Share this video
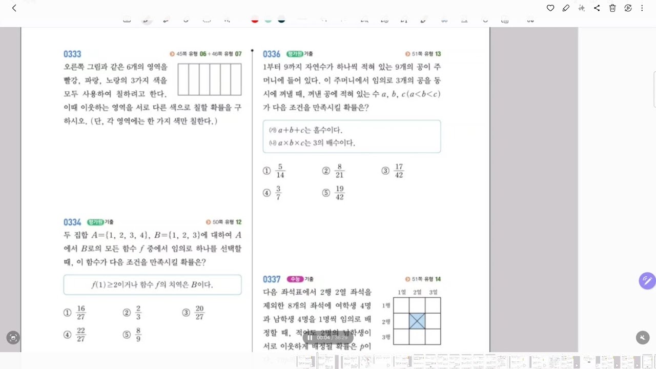 click(x=597, y=8)
